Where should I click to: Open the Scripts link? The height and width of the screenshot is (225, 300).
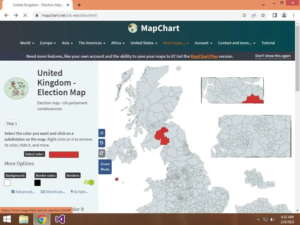click(80, 192)
